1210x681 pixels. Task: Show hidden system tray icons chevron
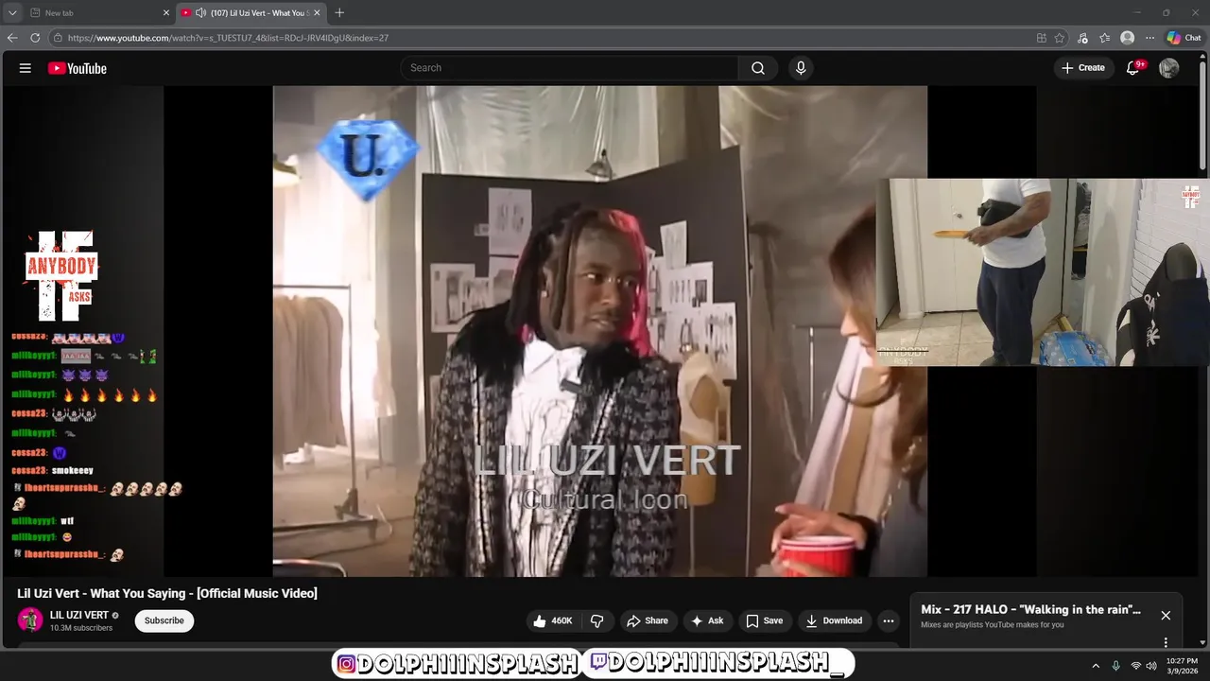pos(1096,666)
